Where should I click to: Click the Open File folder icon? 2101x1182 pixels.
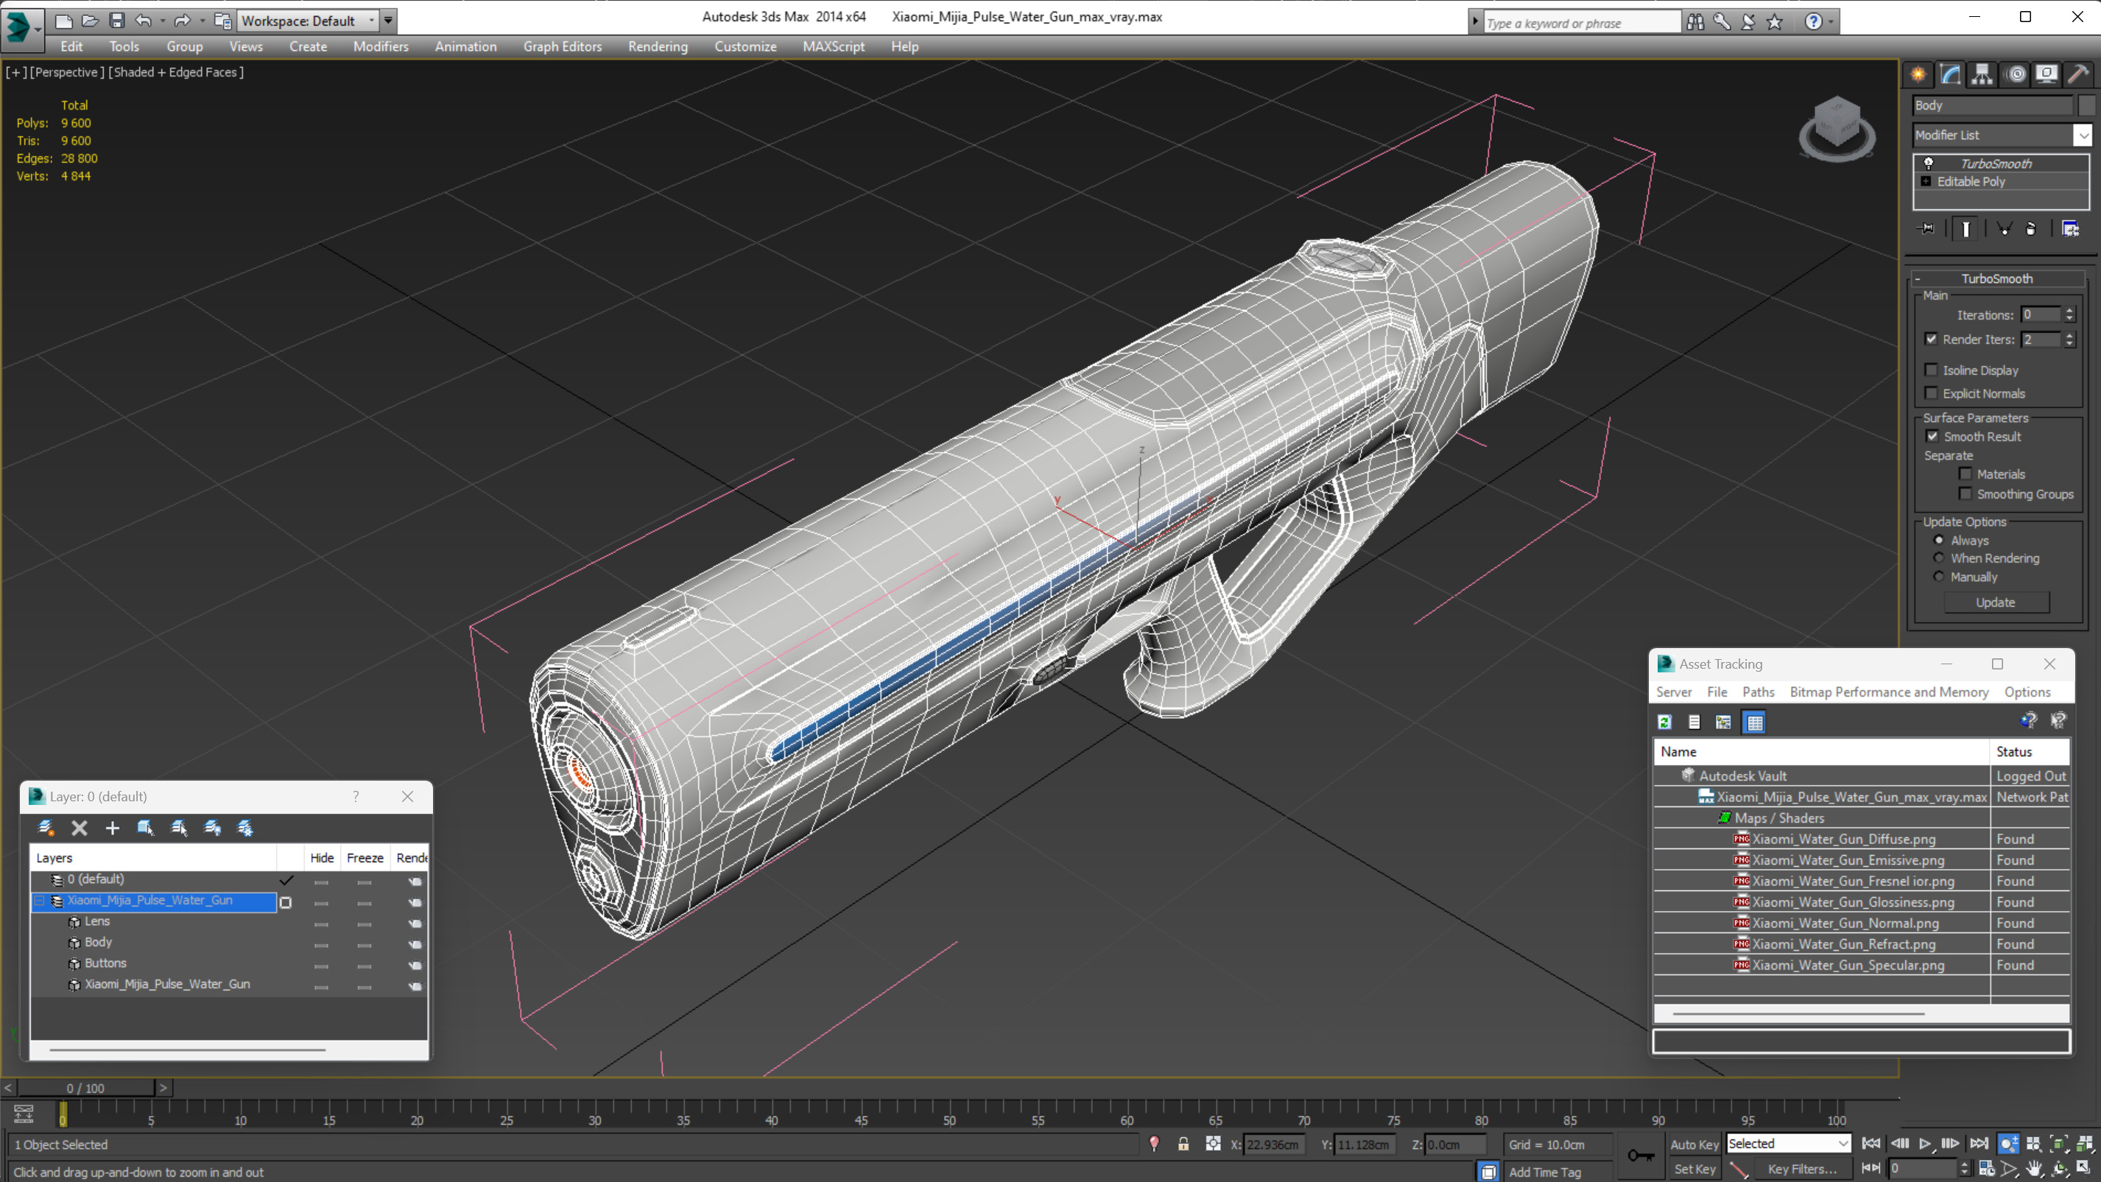click(x=90, y=21)
